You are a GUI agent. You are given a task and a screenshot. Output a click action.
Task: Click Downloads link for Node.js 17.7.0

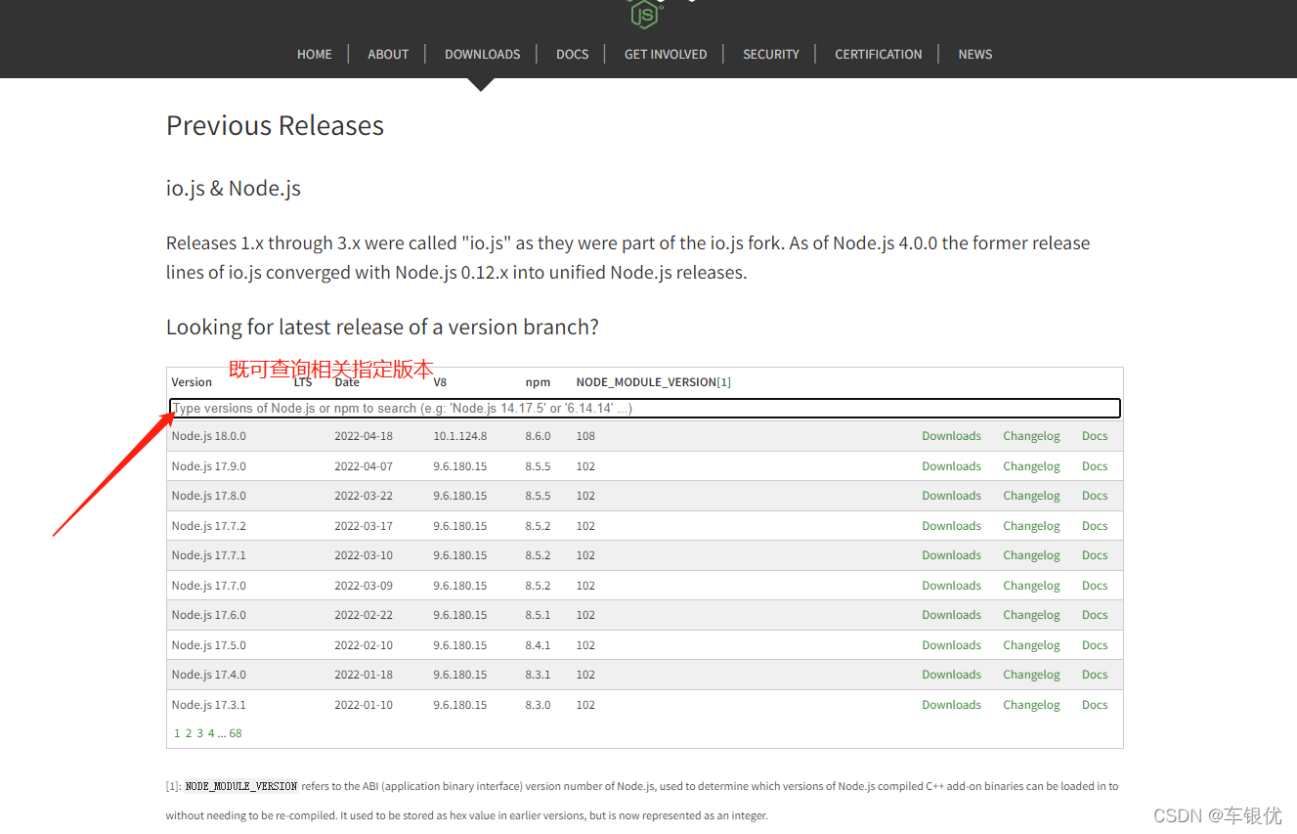951,586
